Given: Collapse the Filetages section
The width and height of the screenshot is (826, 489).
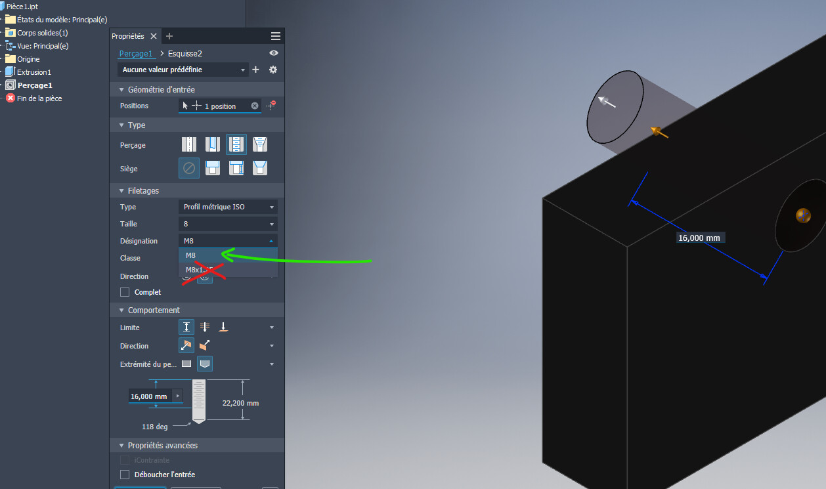Looking at the screenshot, I should [x=121, y=190].
